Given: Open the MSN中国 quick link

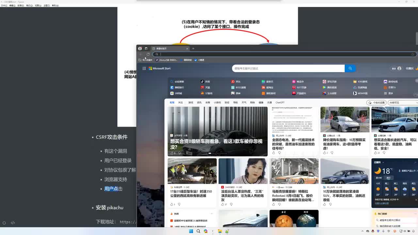Looking at the screenshot, I should (361, 93).
